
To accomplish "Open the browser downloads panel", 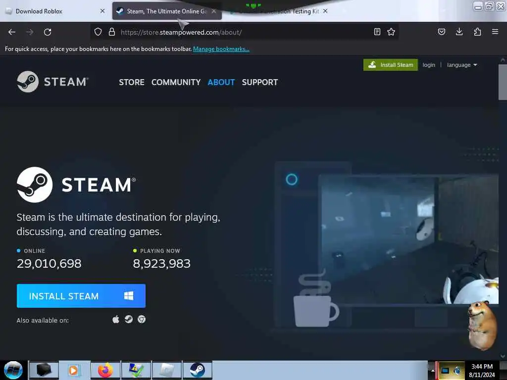I will 459,32.
